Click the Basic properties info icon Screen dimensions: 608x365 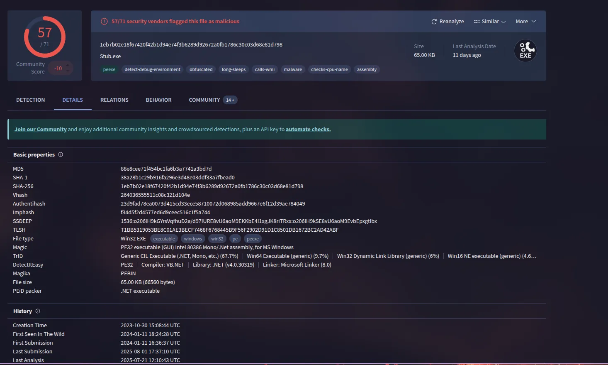(x=61, y=154)
